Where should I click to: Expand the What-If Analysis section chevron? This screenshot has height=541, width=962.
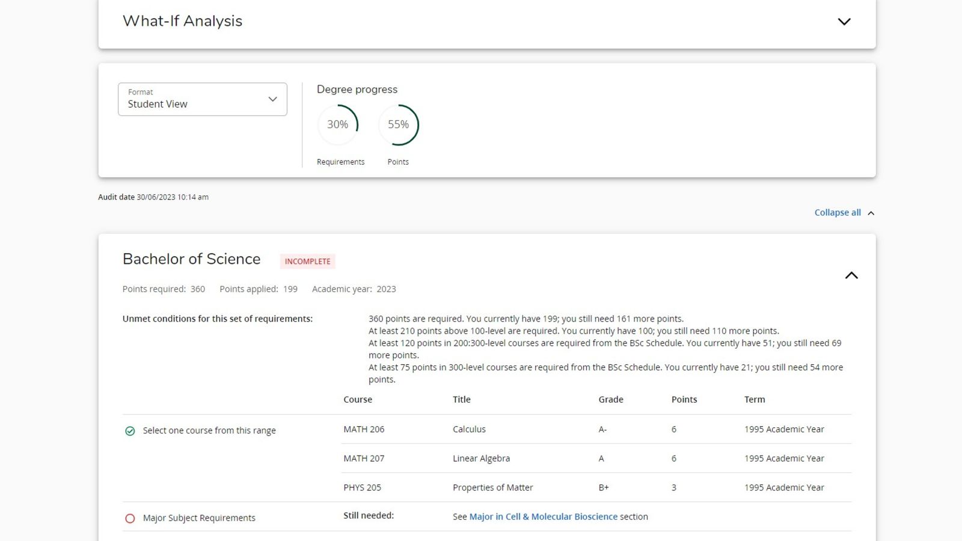[844, 22]
